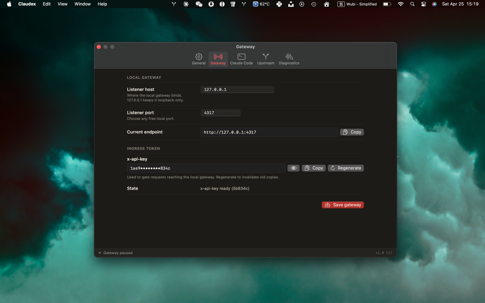Click the Gateway paused status text
Viewport: 485px width, 303px height.
[118, 253]
